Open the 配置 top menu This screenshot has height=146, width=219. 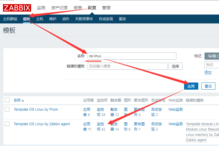click(x=92, y=8)
